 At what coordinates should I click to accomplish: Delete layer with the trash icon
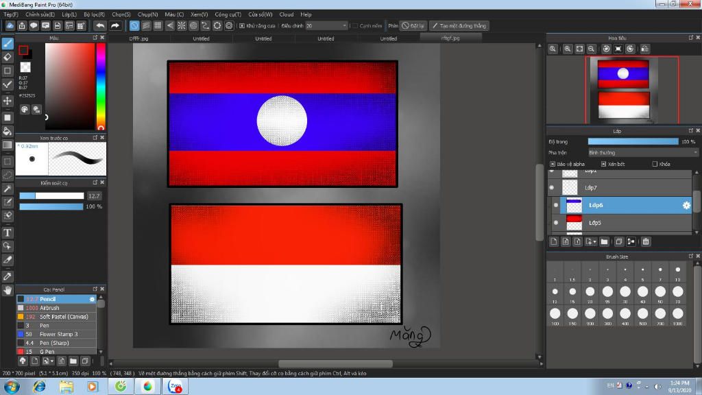[x=646, y=242]
